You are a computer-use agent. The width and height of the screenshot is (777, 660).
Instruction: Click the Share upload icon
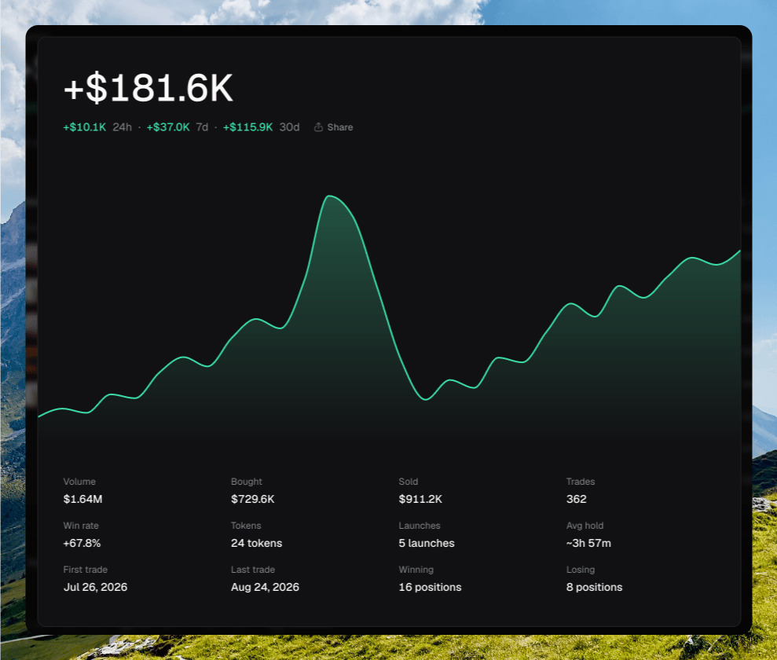(319, 127)
